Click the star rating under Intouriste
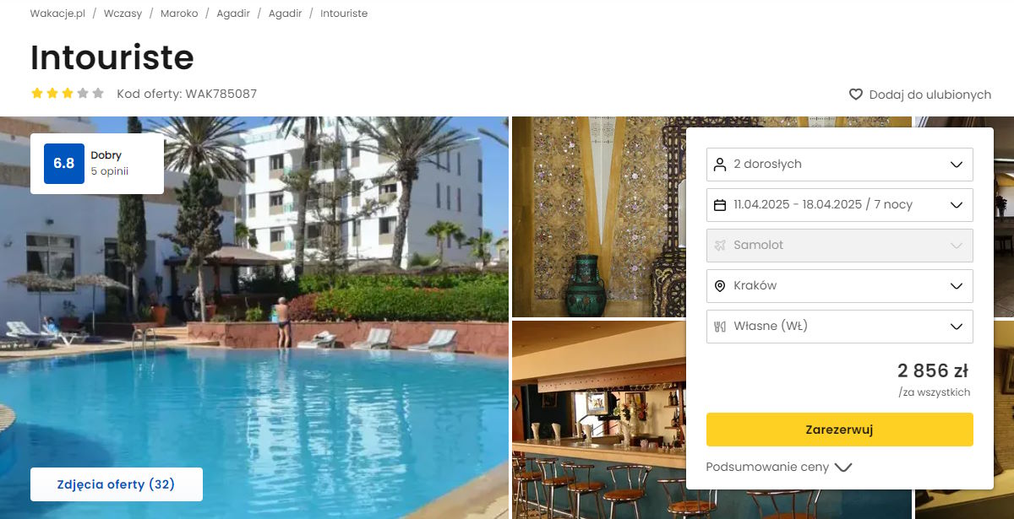The image size is (1014, 519). [68, 94]
